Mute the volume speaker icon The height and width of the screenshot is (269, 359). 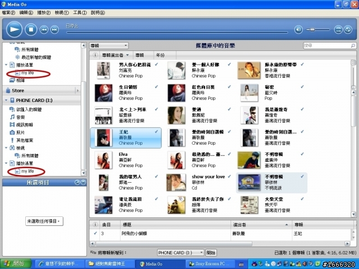(298, 30)
